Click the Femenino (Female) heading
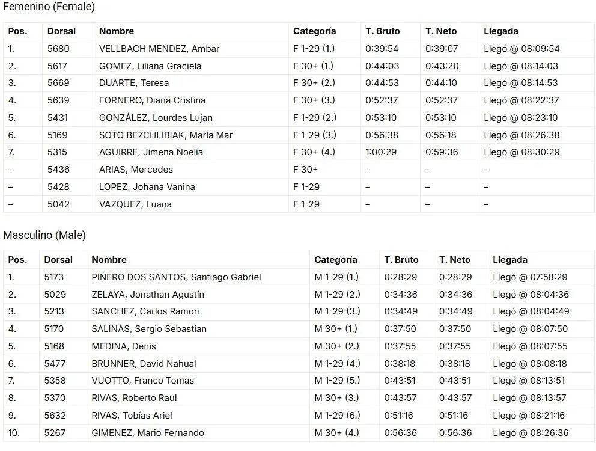Viewport: 596px width, 451px height. 49,7
